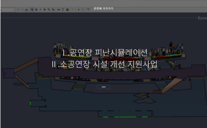The image size is (207, 128).
Task: Open the 공연장 피난시뮬레이션 heading
Action: 105,53
